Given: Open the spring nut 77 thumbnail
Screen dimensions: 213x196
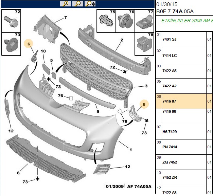Looking at the screenshot, I should pyautogui.click(x=144, y=21).
